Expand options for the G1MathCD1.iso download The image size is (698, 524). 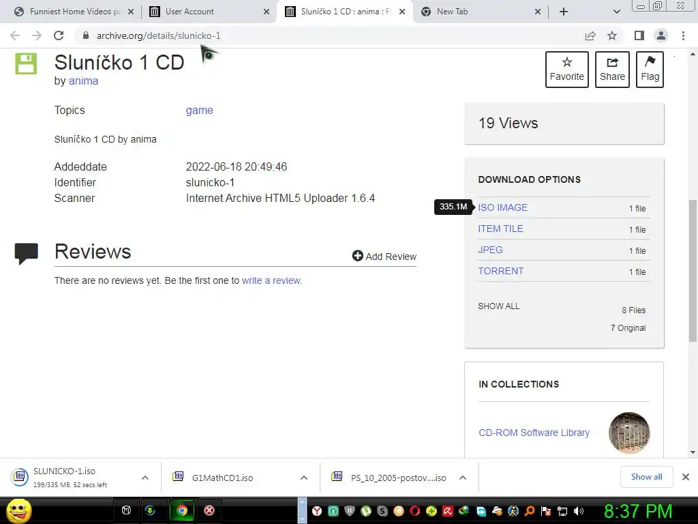click(x=304, y=478)
